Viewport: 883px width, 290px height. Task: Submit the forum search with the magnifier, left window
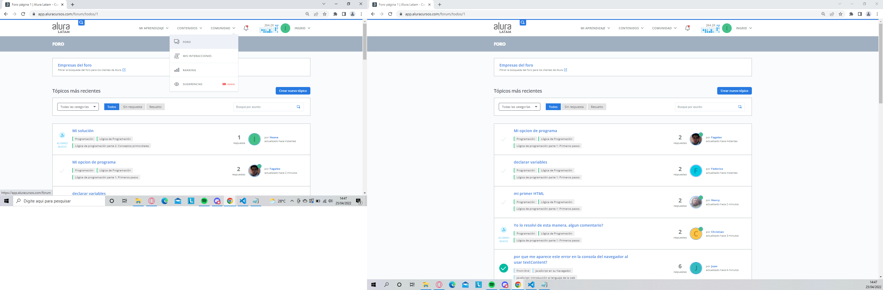298,107
